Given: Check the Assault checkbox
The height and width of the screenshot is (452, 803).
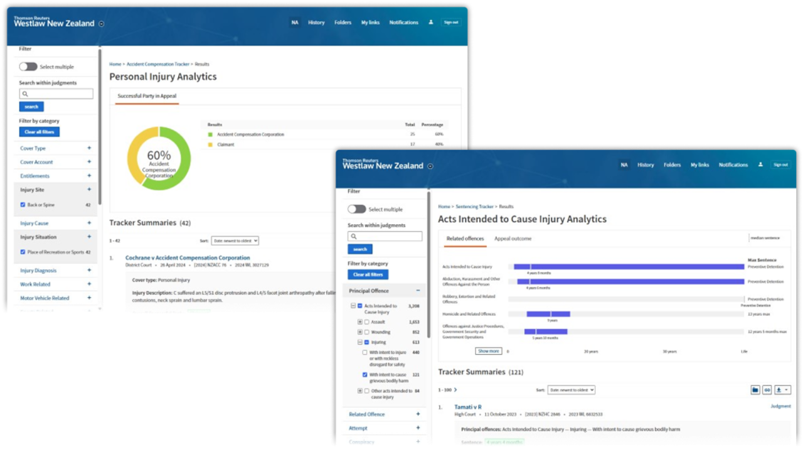Looking at the screenshot, I should (366, 322).
